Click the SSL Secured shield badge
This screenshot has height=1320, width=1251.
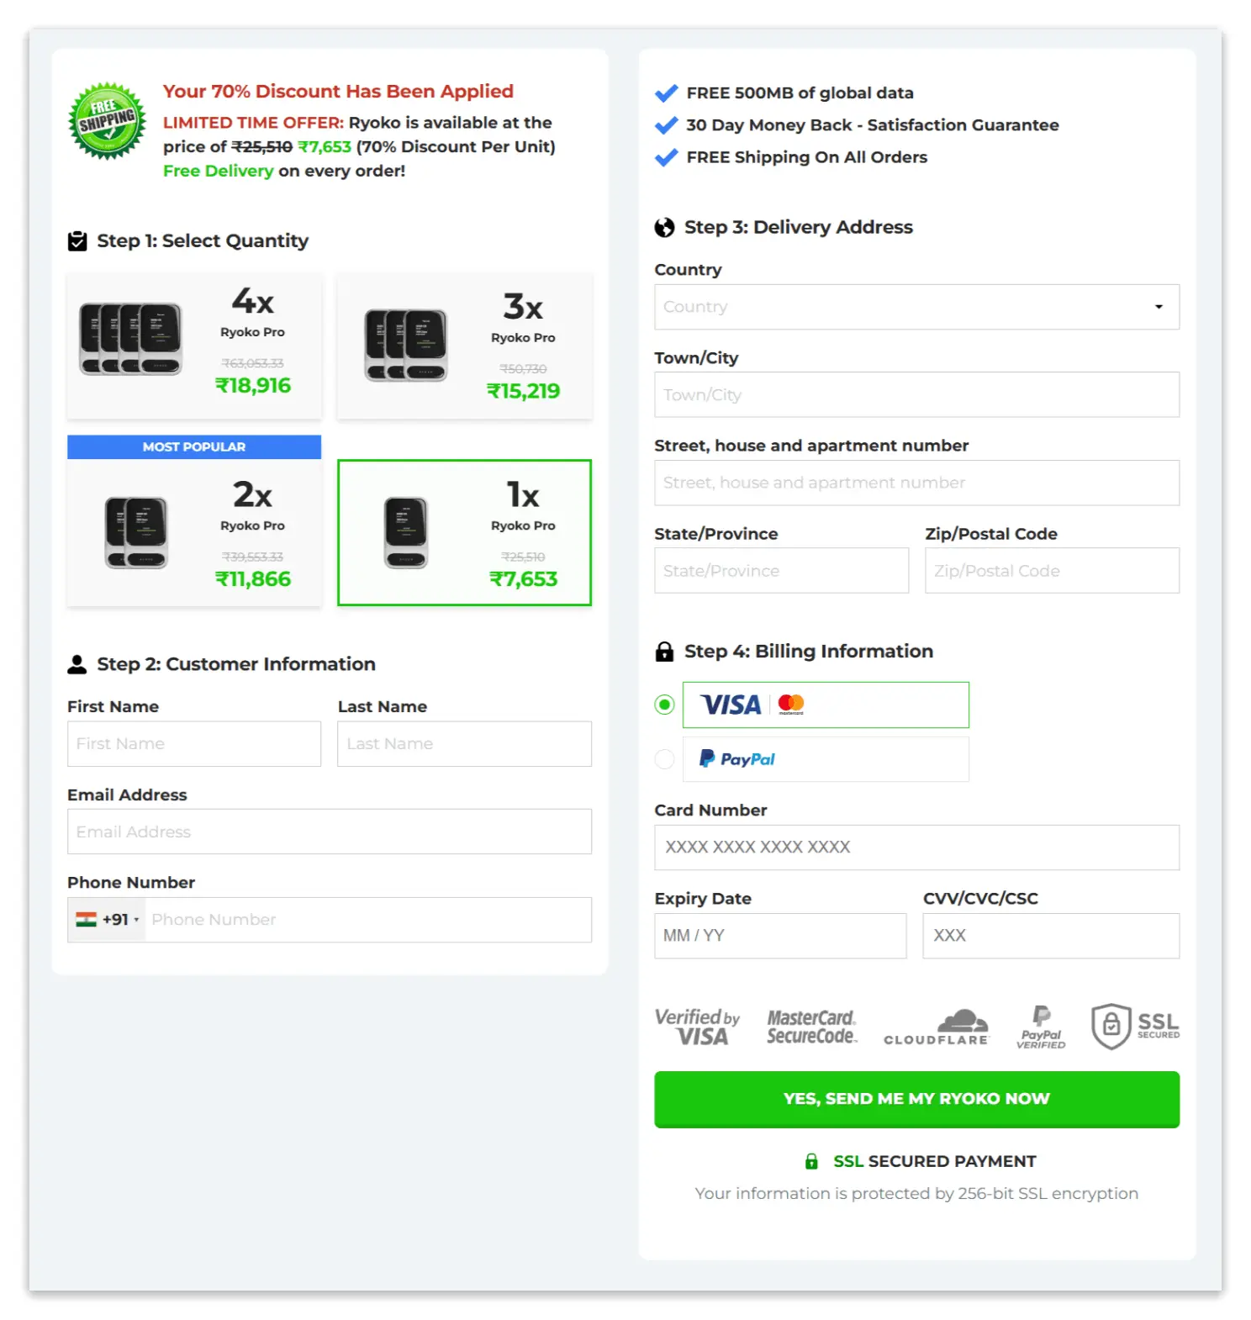[x=1134, y=1026]
